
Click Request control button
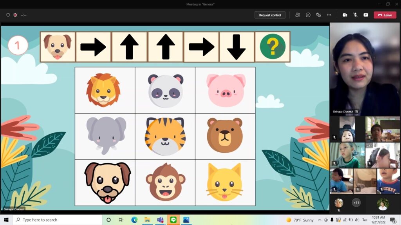(x=270, y=15)
